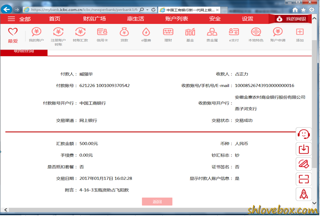Click payee account 10008526743910000000016

[264, 86]
